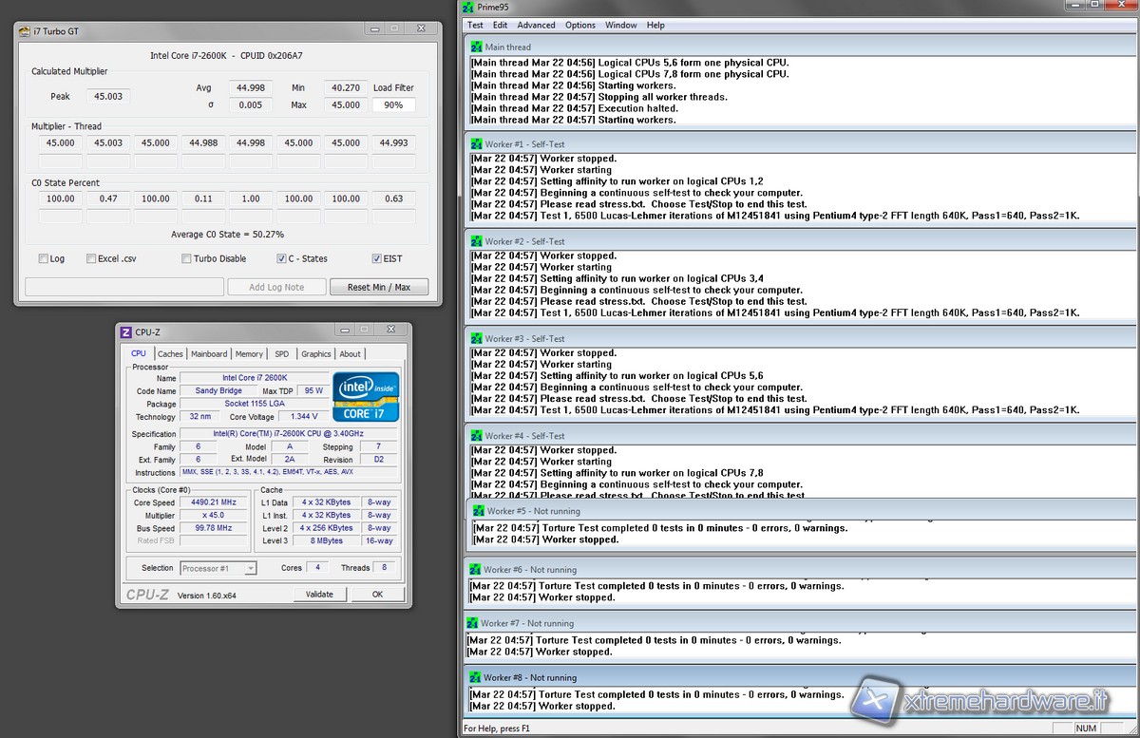Click the Prime95 application icon in title bar
This screenshot has height=738, width=1140.
(x=469, y=8)
